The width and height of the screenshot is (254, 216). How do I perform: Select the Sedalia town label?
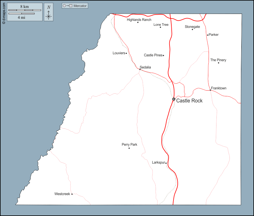coord(145,67)
